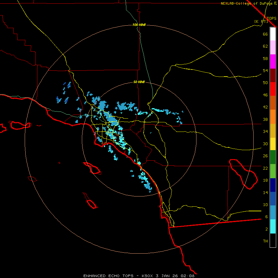The width and height of the screenshot is (278, 278).
Task: Click the 38 scale label
Action: pyautogui.click(x=265, y=119)
